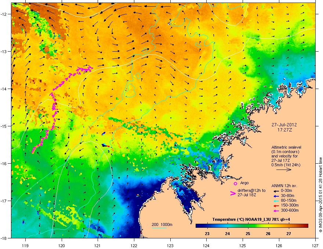The height and width of the screenshot is (249, 323).
Task: Click the Temperature NOAA19_L3U title text
Action: click(x=251, y=219)
